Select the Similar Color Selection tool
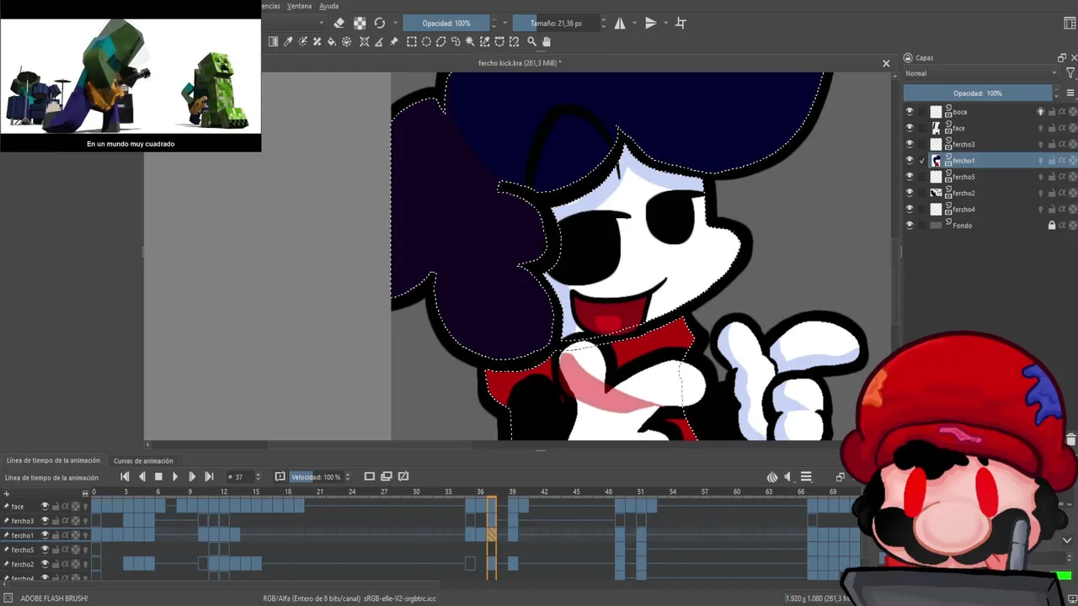The image size is (1078, 606). [x=485, y=41]
